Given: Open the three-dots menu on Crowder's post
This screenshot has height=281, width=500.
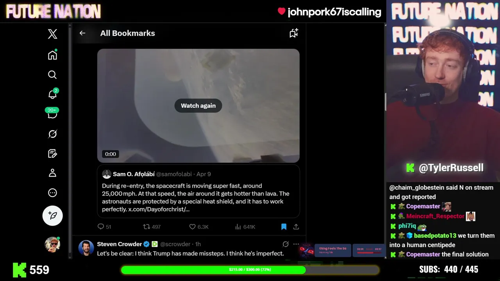Looking at the screenshot, I should pyautogui.click(x=296, y=244).
